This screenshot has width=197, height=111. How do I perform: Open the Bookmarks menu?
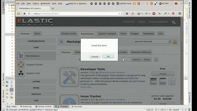(45, 3)
